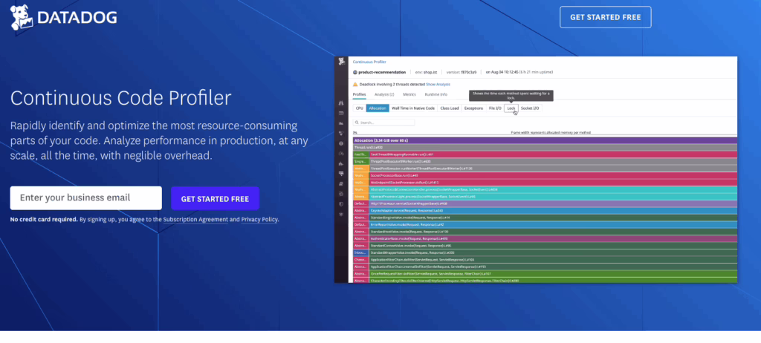761x343 pixels.
Task: Select the Lock profile type
Action: coord(511,108)
